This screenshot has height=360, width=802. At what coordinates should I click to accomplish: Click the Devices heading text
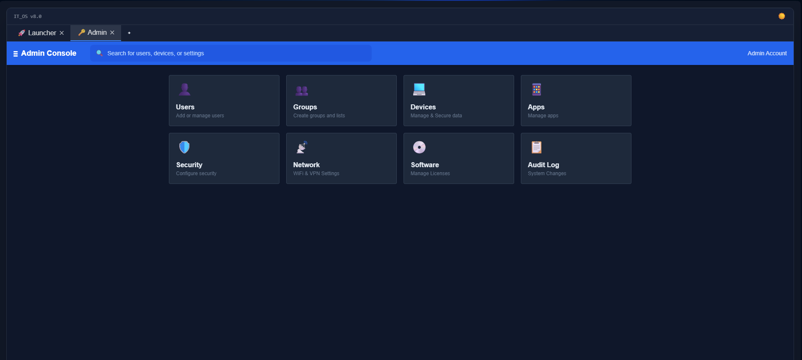coord(423,107)
